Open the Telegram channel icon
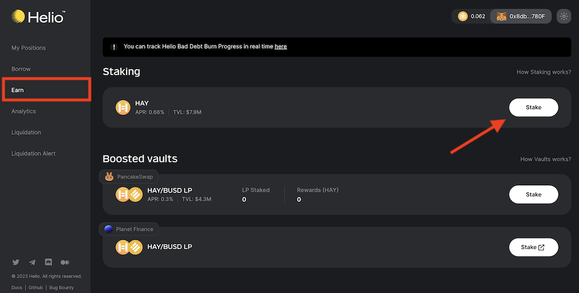This screenshot has width=579, height=293. [32, 262]
